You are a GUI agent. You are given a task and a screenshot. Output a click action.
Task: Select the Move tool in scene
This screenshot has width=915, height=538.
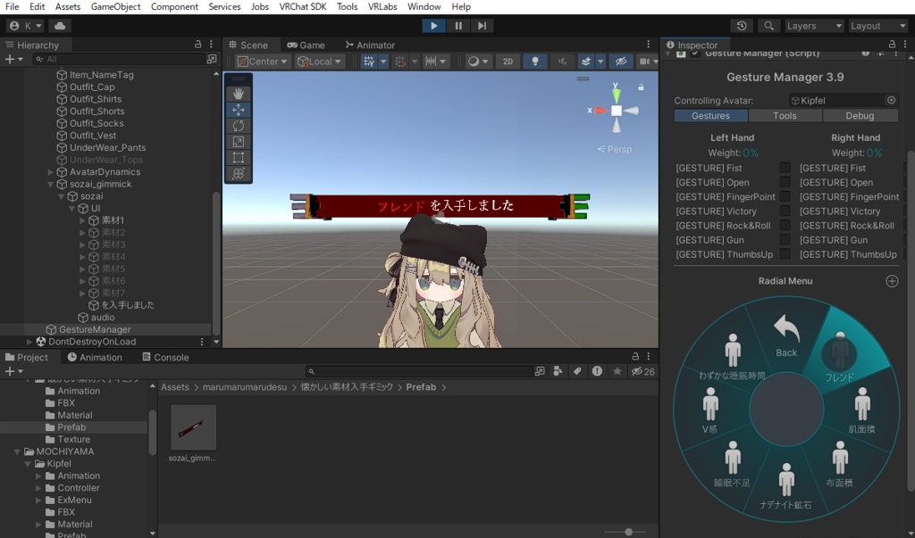click(238, 110)
